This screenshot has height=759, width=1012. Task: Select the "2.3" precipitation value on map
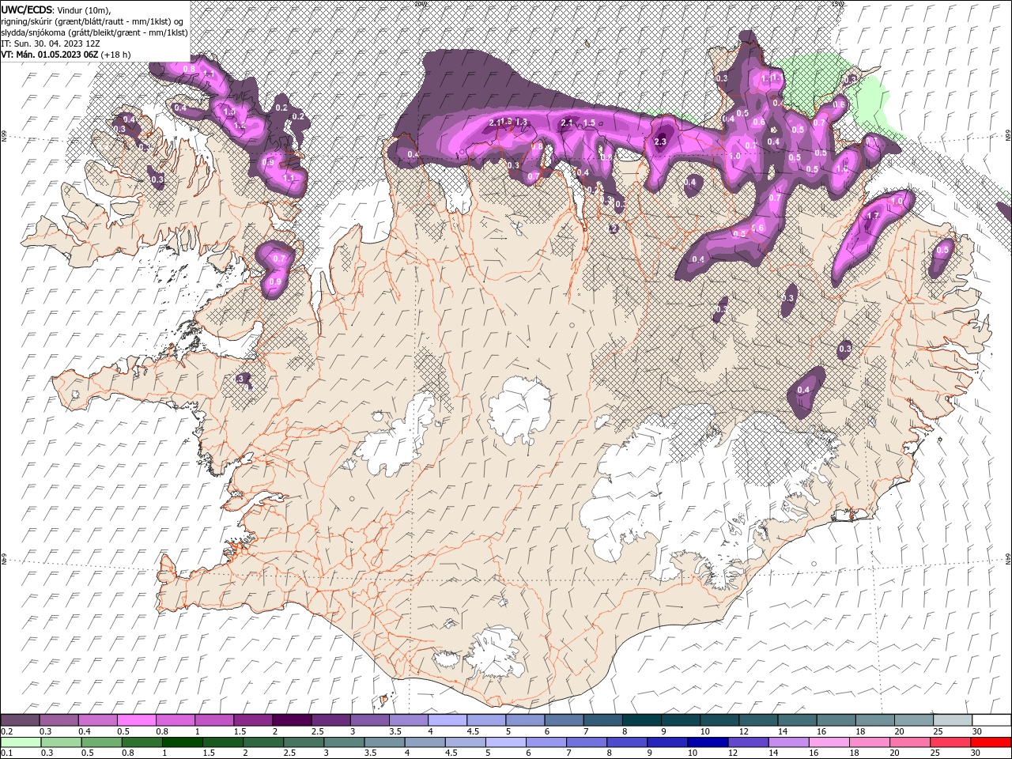pos(661,142)
